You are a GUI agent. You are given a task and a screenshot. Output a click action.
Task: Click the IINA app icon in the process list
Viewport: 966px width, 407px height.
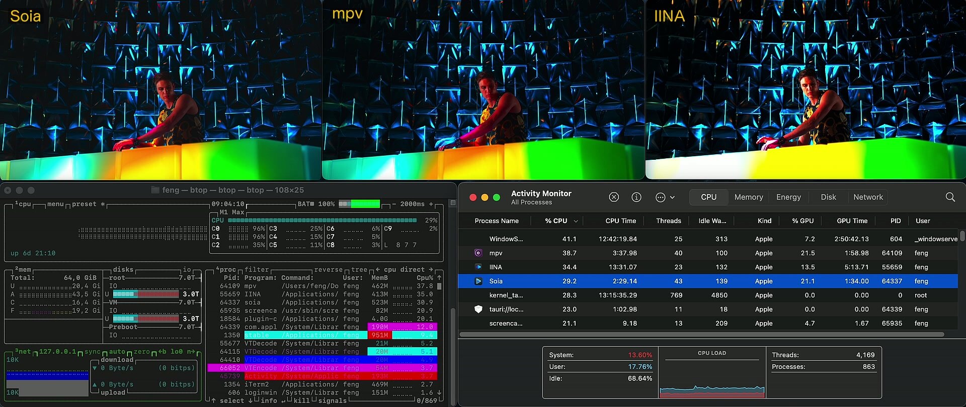[478, 267]
